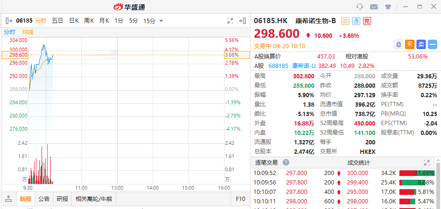441x209 pixels.
Task: Click trade row at 10:09:56
Action: (298, 183)
